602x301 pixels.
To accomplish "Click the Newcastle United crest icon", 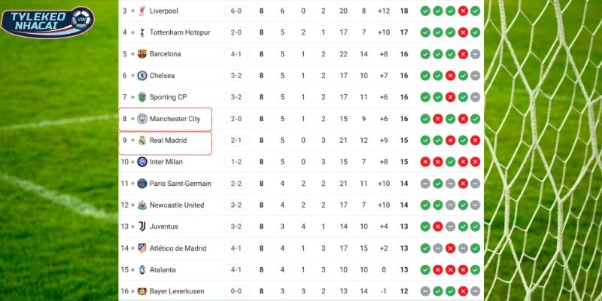I will pyautogui.click(x=142, y=205).
